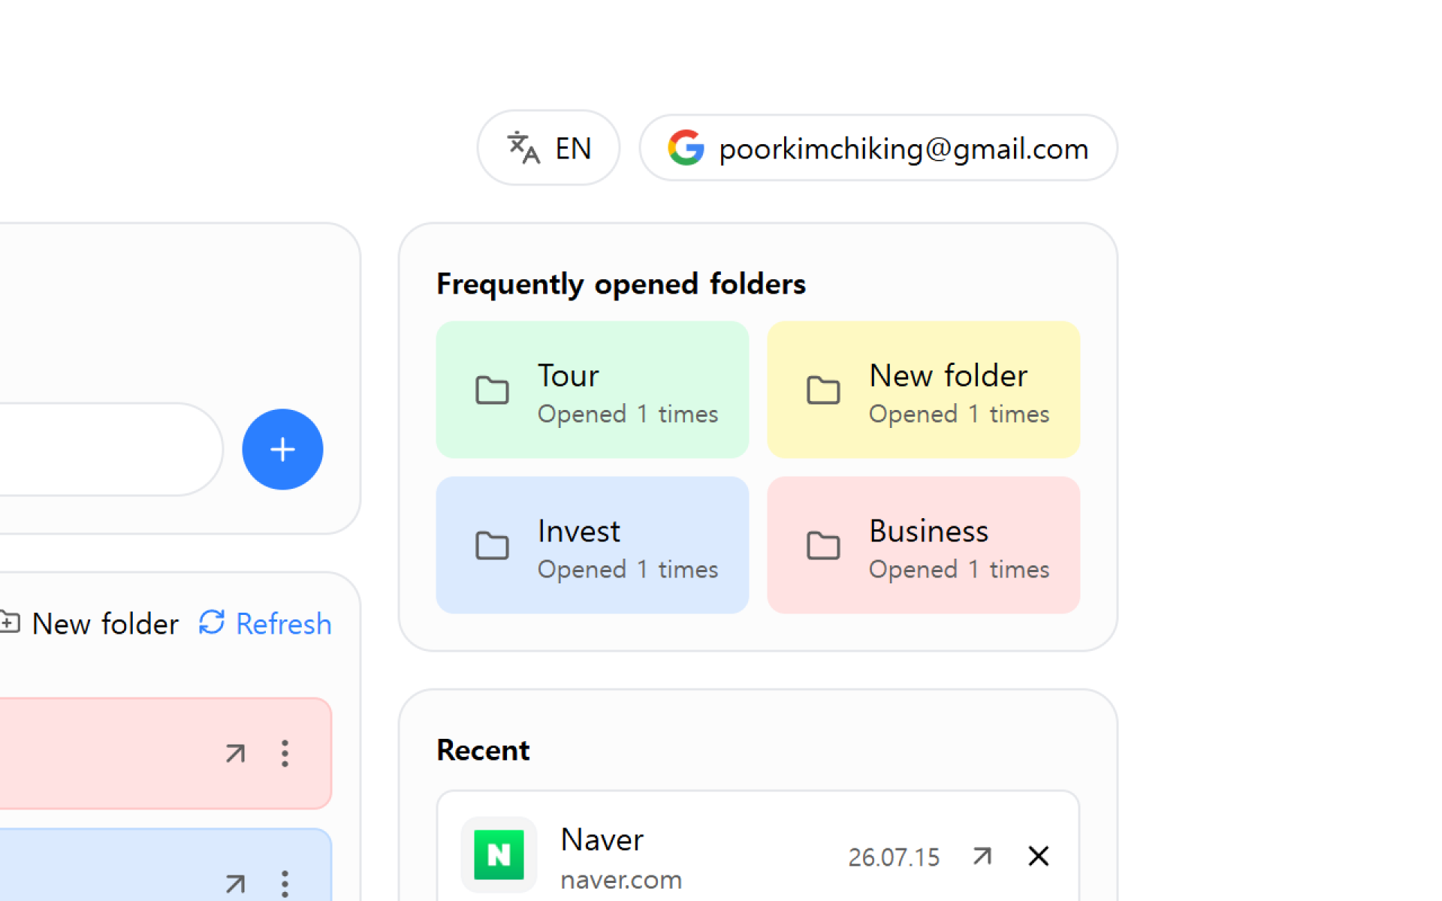Click the folder icon in yellow New folder card
1442x901 pixels.
(x=823, y=390)
